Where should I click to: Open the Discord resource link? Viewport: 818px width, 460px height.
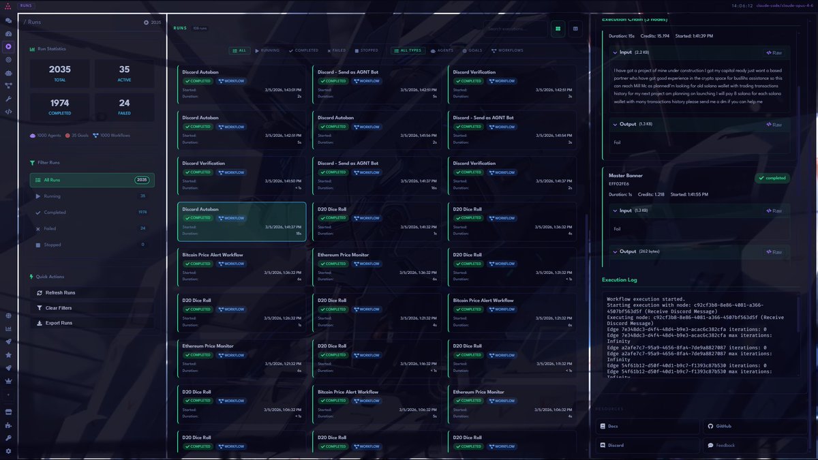point(648,446)
